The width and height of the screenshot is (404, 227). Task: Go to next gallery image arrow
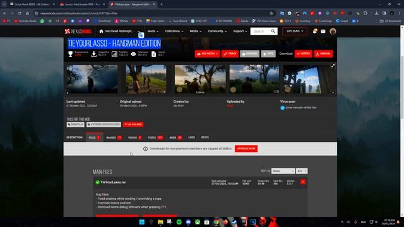click(x=333, y=93)
